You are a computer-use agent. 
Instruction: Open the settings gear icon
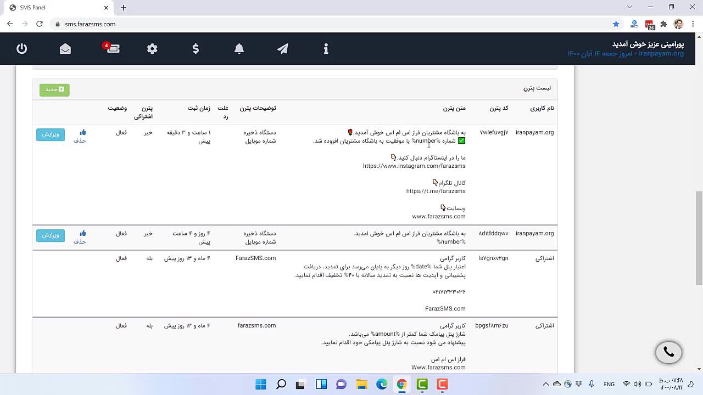point(152,49)
